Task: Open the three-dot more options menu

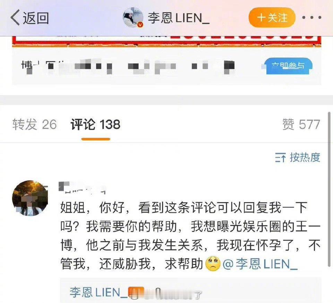Action: click(x=312, y=17)
